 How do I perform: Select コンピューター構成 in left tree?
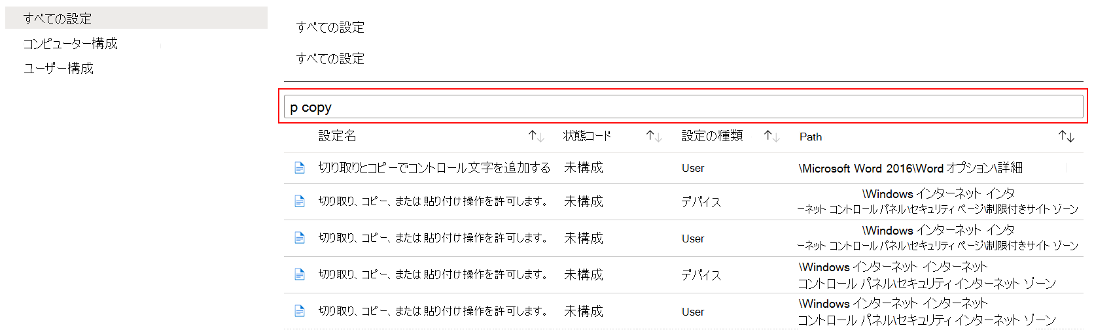(x=70, y=43)
